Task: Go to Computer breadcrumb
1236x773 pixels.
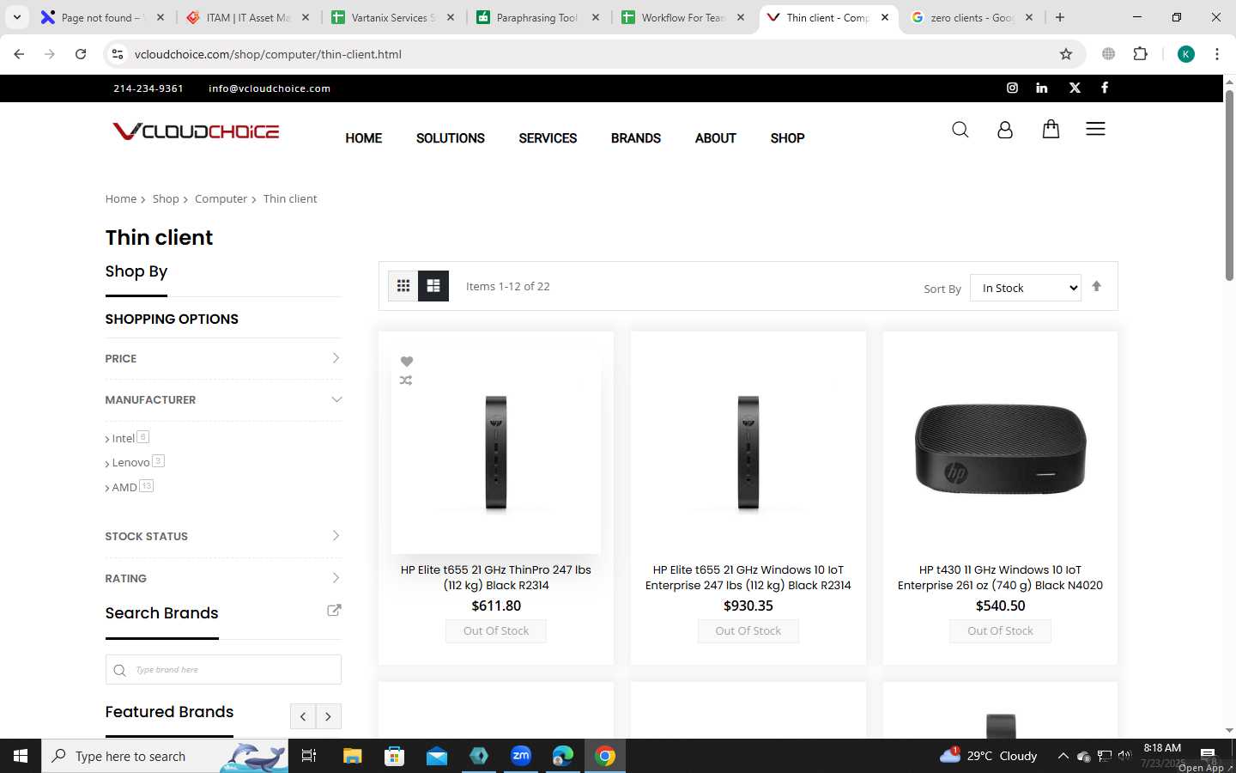Action: [x=221, y=198]
